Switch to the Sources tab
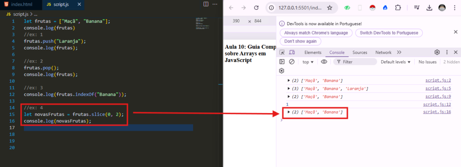The width and height of the screenshot is (461, 167). [360, 53]
